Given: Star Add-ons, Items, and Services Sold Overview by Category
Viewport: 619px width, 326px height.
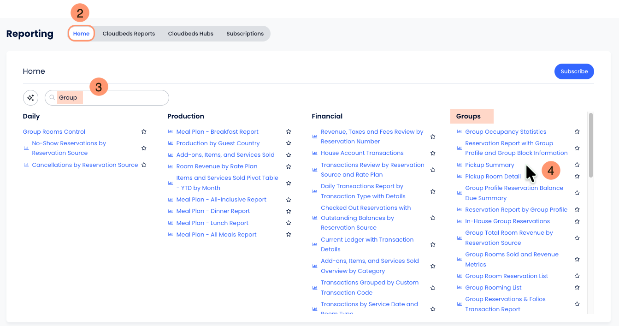Looking at the screenshot, I should coord(433,266).
